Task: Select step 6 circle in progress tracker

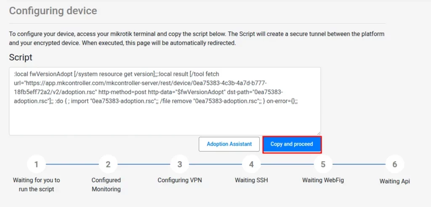Action: pyautogui.click(x=395, y=164)
